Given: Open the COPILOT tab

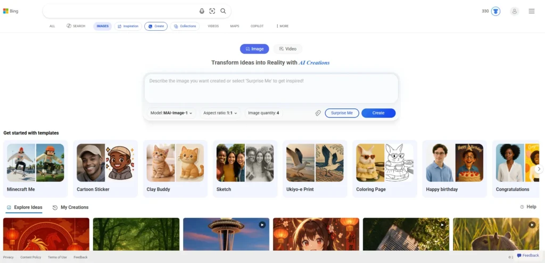Looking at the screenshot, I should pyautogui.click(x=257, y=26).
